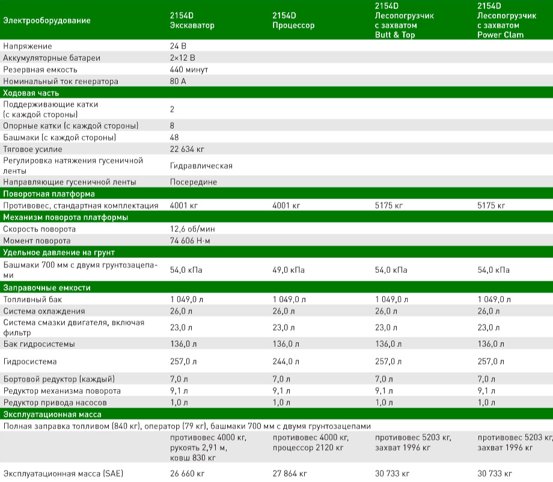Click the Butt & Top loader column header
Viewport: 553px width, 482px height.
(x=404, y=20)
